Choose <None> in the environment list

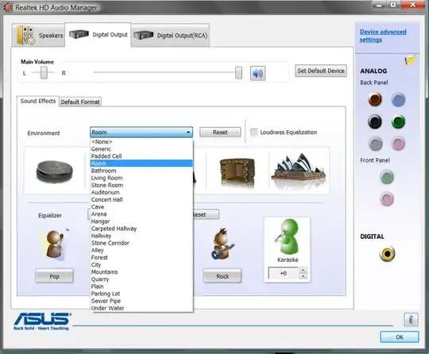point(141,141)
